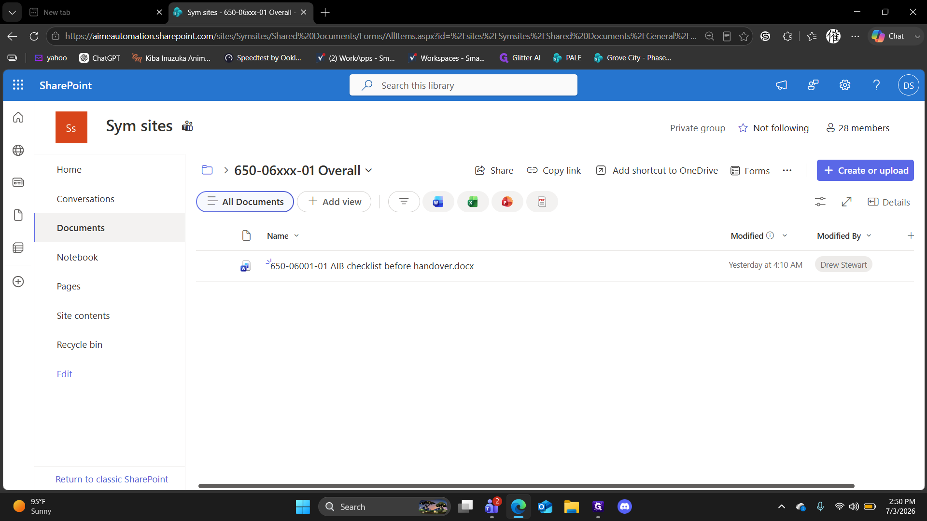Open Site contents in navigation

[x=83, y=315]
